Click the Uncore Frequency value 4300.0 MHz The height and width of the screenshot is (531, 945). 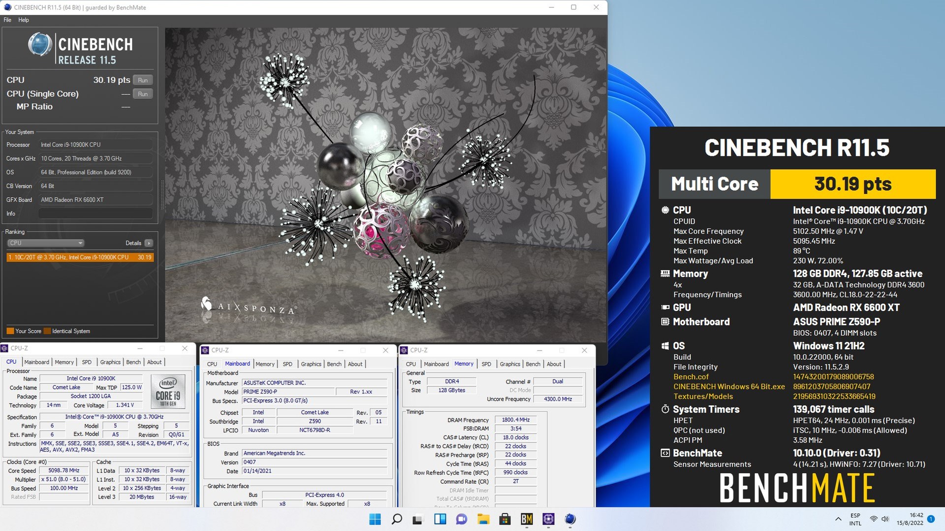558,399
